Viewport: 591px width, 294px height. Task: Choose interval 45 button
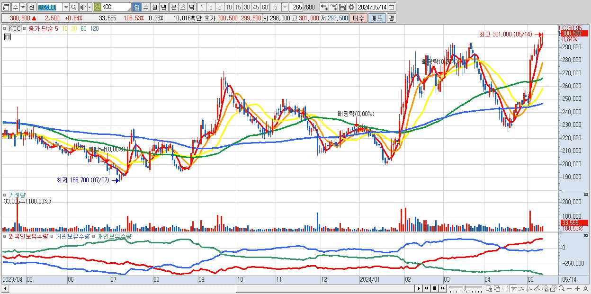pos(256,7)
